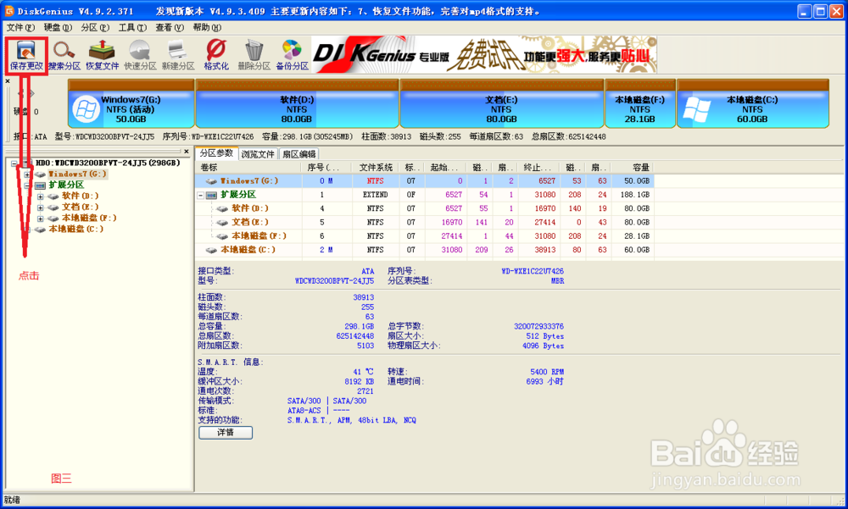
Task: Click the 详情 (Details) button
Action: point(226,432)
